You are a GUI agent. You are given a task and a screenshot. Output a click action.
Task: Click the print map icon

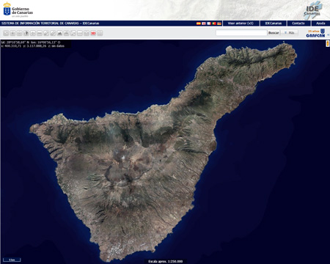(66, 33)
